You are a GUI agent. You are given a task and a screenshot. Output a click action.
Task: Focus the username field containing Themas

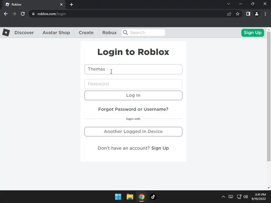tap(133, 69)
